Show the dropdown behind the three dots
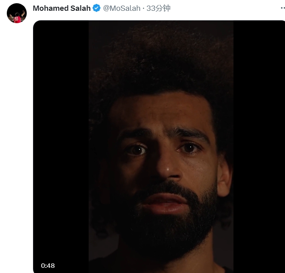 pyautogui.click(x=283, y=8)
